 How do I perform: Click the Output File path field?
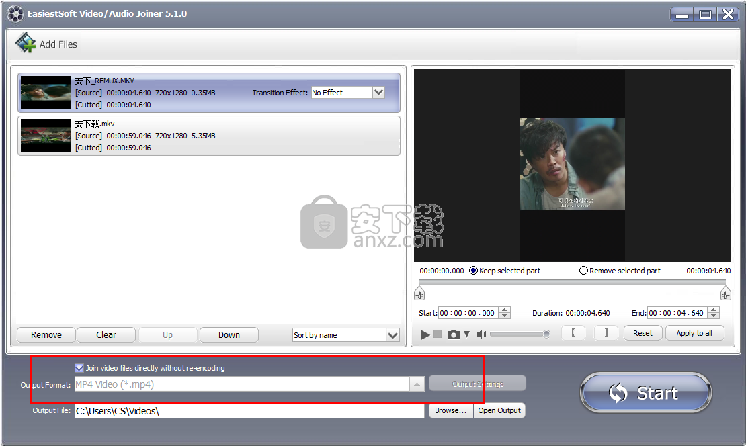tap(249, 411)
